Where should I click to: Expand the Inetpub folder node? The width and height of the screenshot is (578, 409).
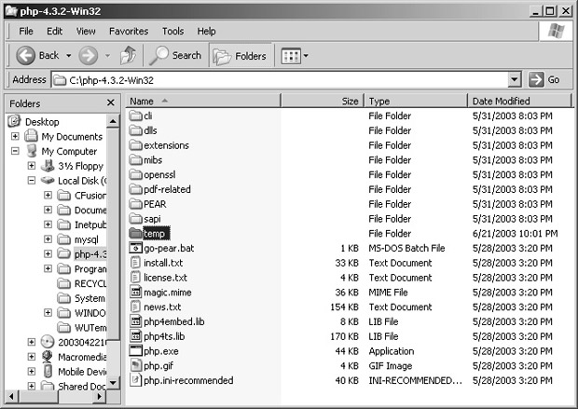[48, 225]
